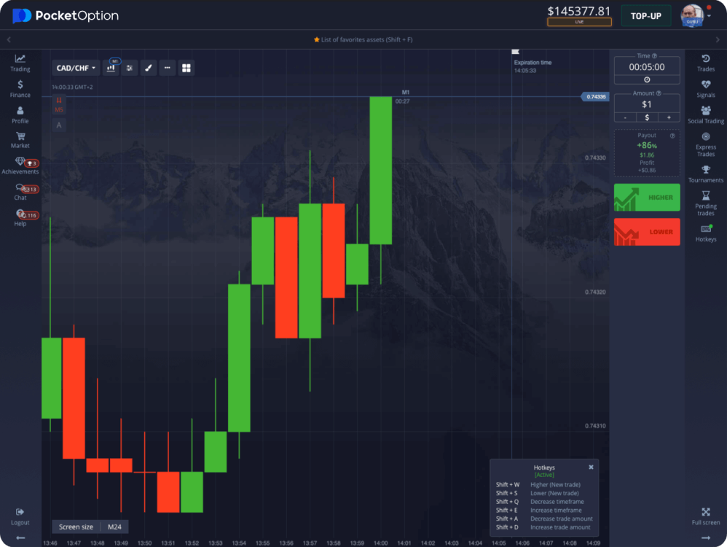727x547 pixels.
Task: Click the green HIGHER trade button
Action: [647, 198]
